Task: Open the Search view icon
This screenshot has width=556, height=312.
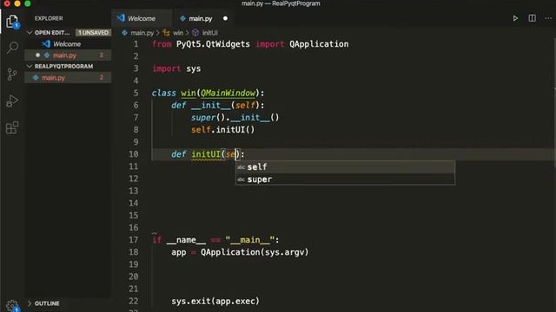Action: pos(12,48)
